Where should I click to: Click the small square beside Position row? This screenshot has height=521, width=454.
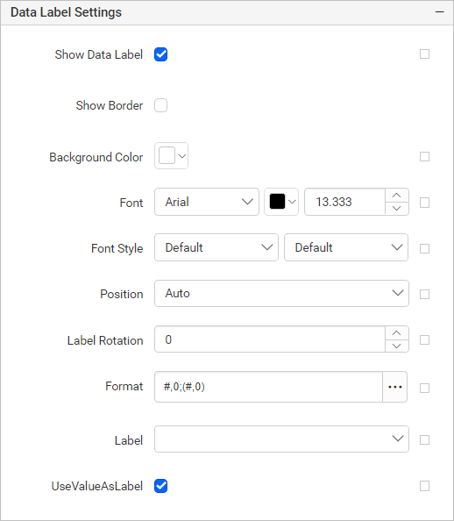424,294
